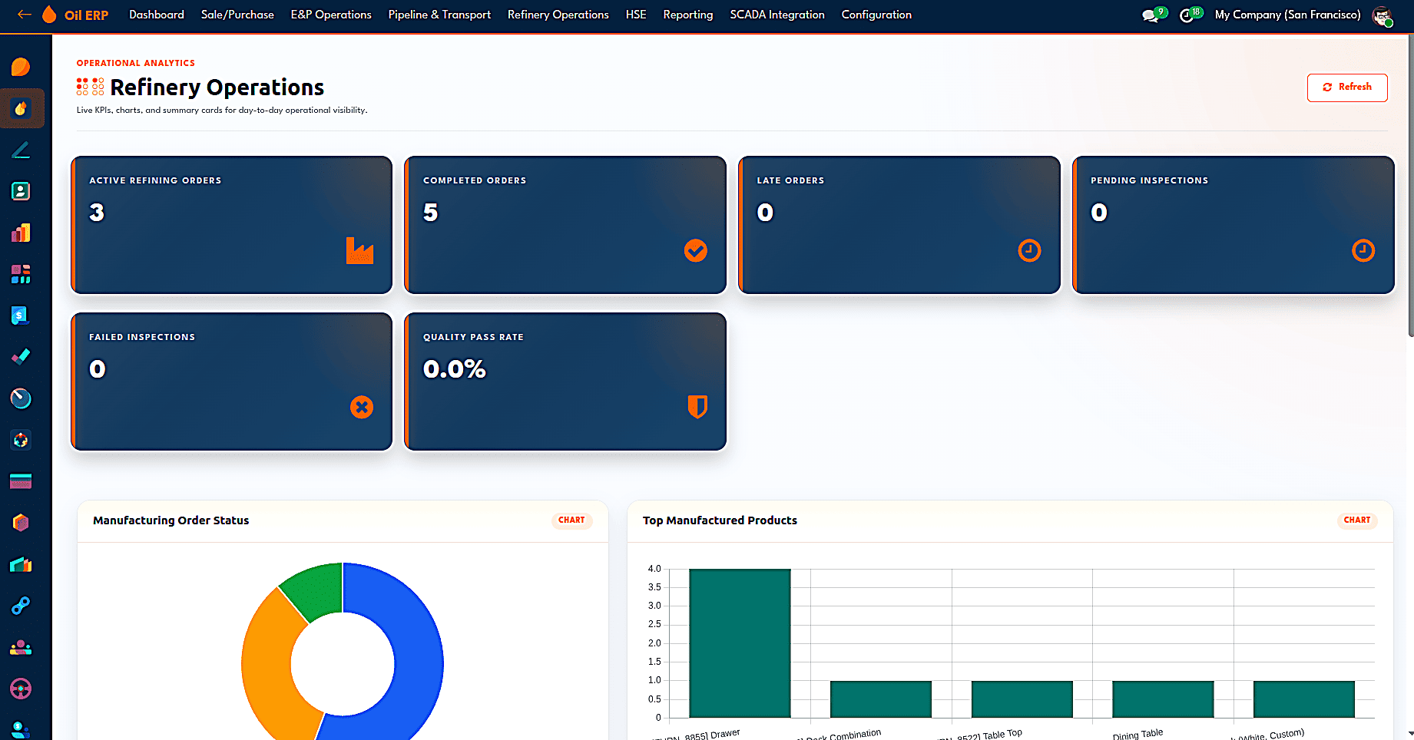
Task: Open the pink steering wheel icon in sidebar
Action: pyautogui.click(x=21, y=689)
